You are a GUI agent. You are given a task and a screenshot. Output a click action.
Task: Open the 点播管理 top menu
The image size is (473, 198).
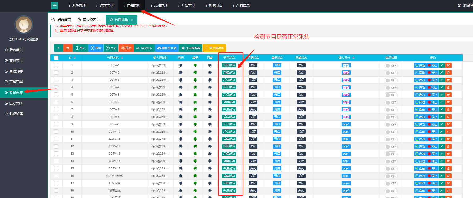159,5
